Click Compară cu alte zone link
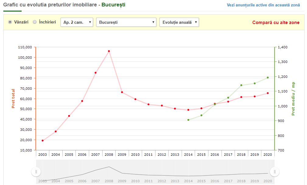The height and width of the screenshot is (185, 307). (x=276, y=23)
